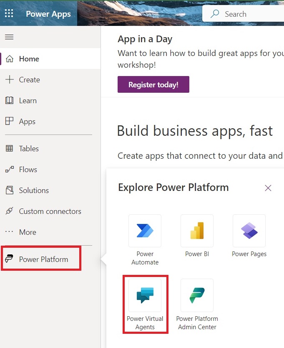Open Flows in the sidebar
This screenshot has height=348, width=284.
coord(28,170)
